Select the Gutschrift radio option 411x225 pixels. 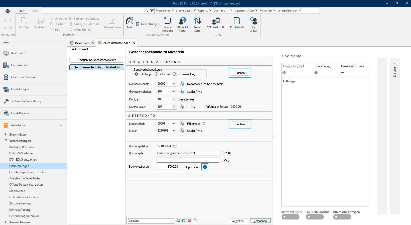tap(163, 74)
